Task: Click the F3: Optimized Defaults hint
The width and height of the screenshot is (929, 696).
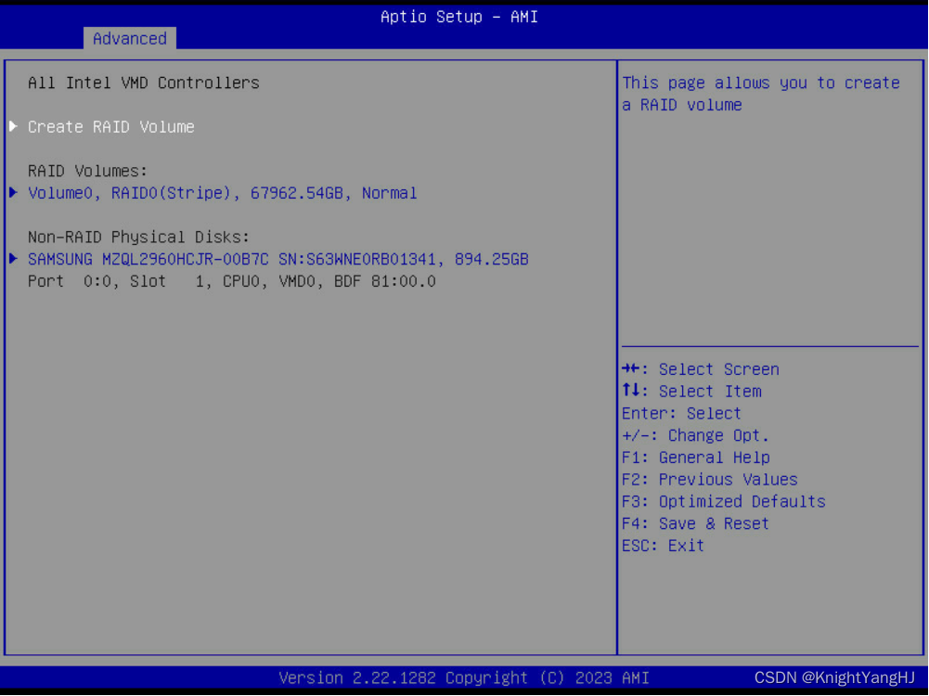Action: click(x=723, y=502)
